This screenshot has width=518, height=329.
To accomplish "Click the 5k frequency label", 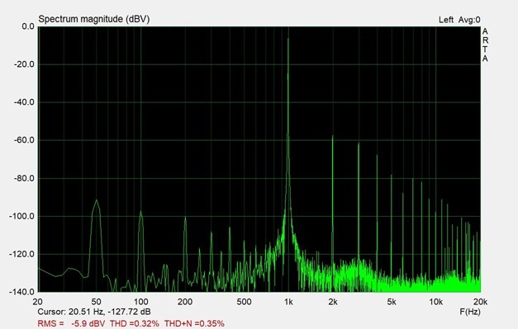I will (x=392, y=302).
